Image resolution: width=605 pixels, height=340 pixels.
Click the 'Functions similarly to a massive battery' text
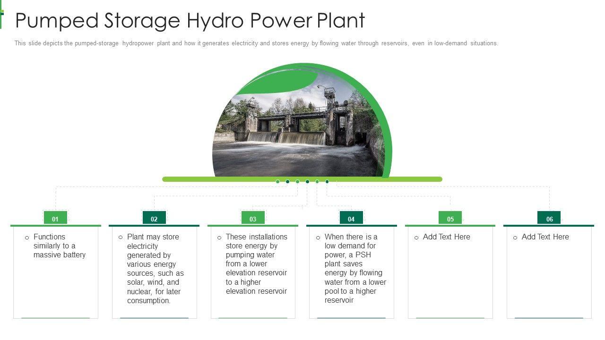point(59,246)
